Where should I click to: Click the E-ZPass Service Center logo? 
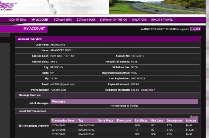[x=8, y=6]
